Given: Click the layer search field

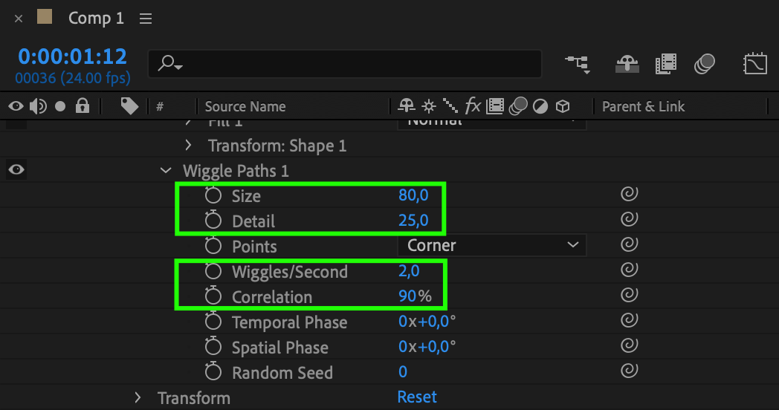Looking at the screenshot, I should [349, 65].
